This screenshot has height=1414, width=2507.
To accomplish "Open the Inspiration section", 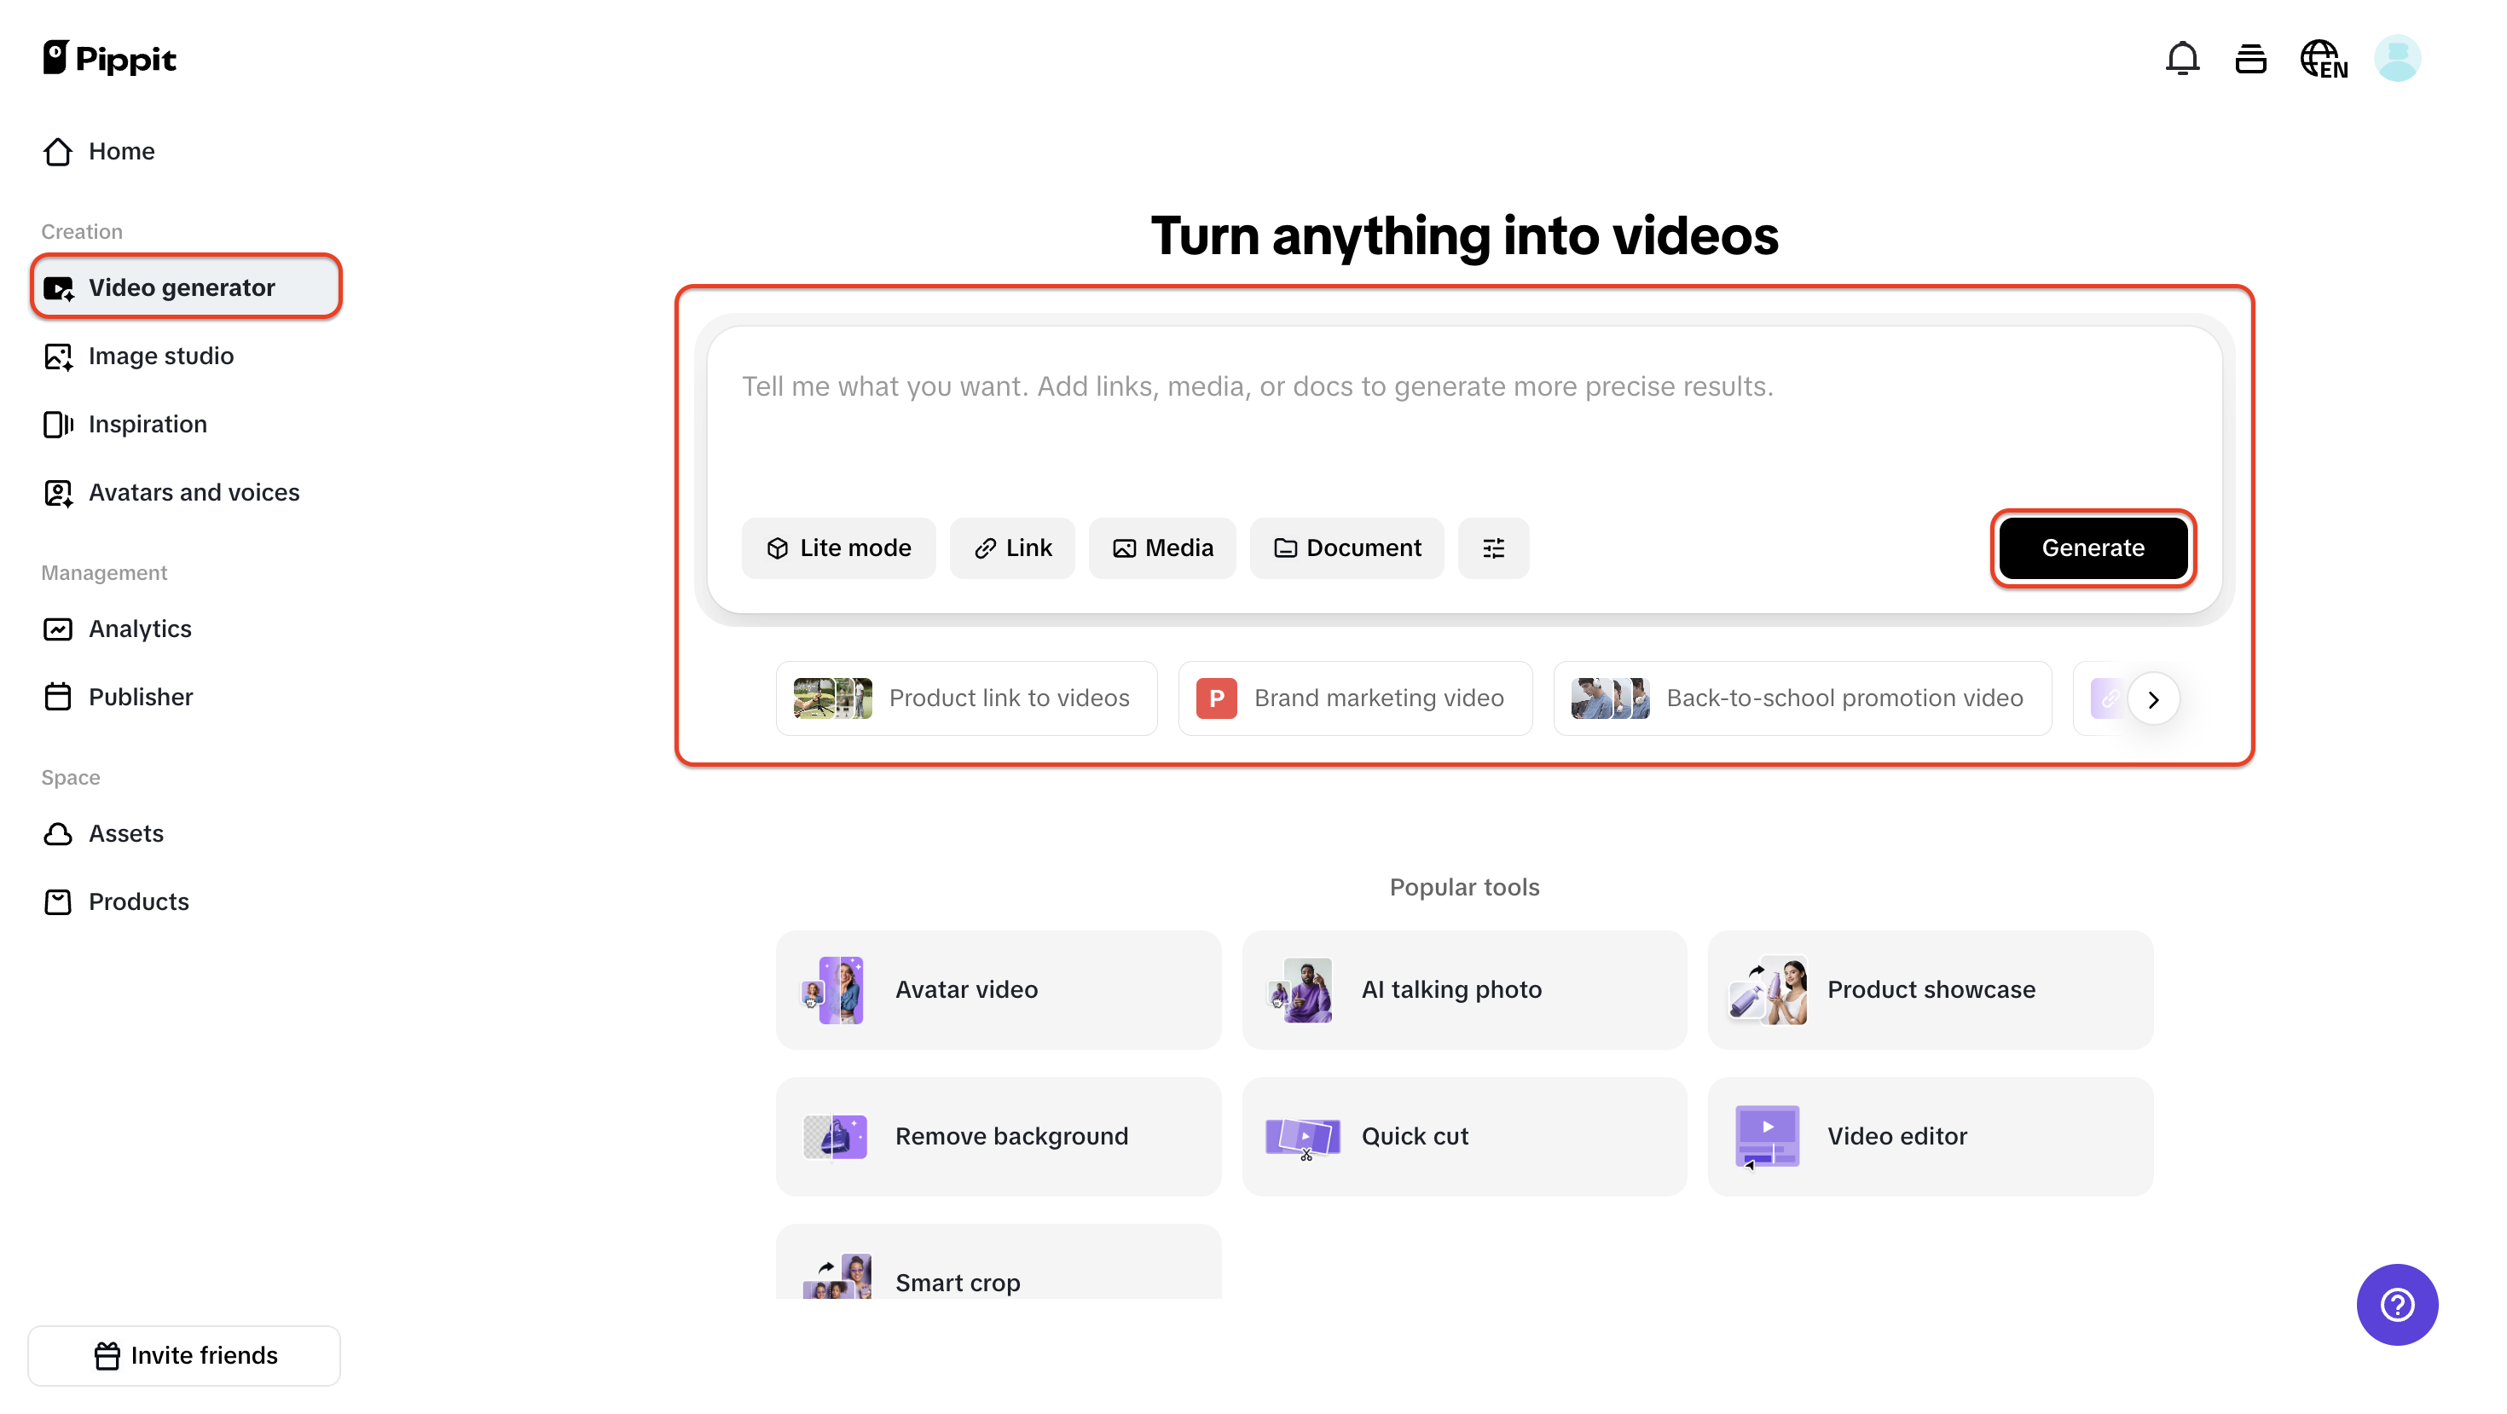I will click(148, 425).
